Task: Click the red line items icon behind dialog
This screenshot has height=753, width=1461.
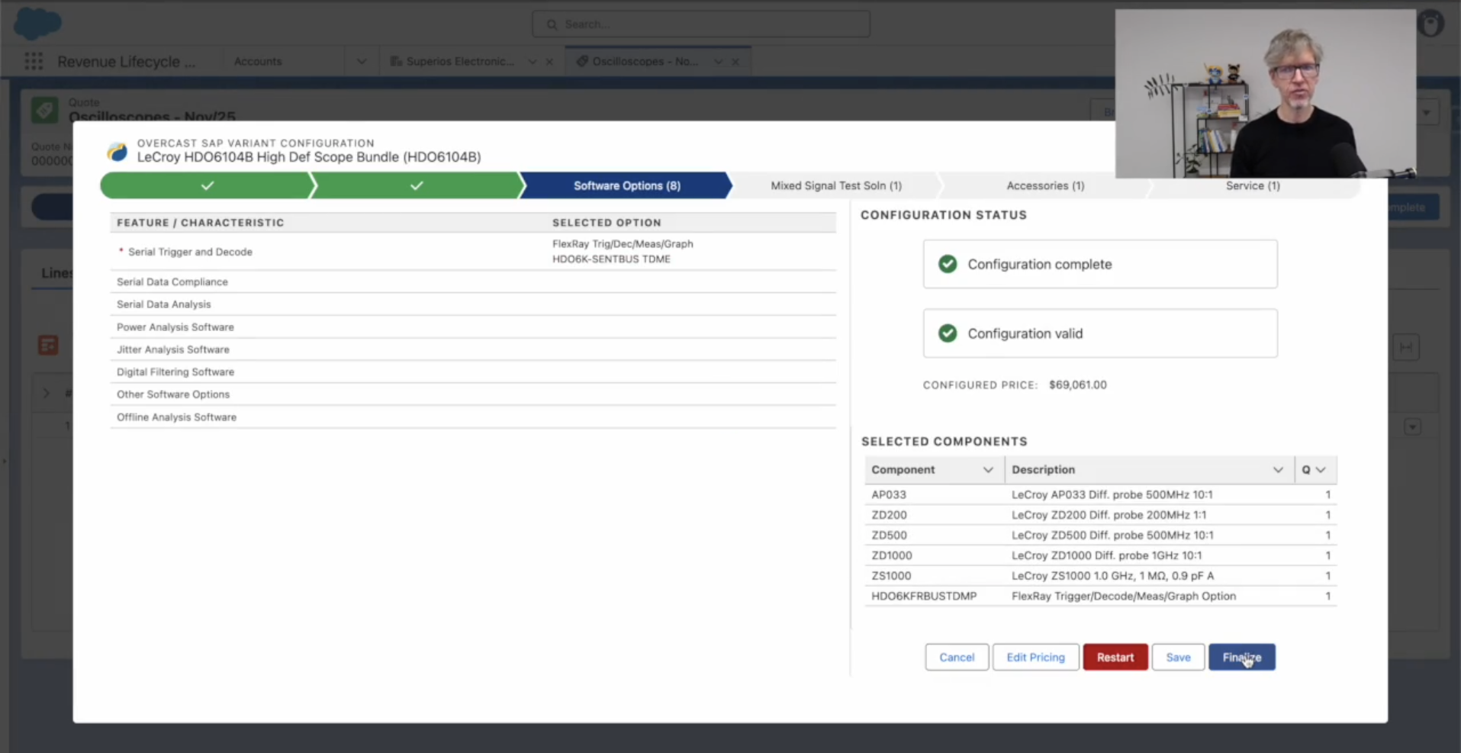Action: click(x=48, y=346)
